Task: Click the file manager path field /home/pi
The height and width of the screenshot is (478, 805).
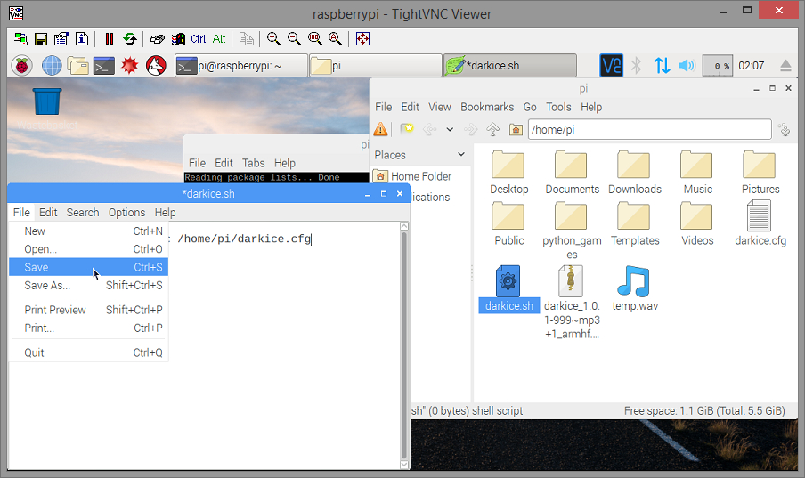Action: click(x=649, y=129)
